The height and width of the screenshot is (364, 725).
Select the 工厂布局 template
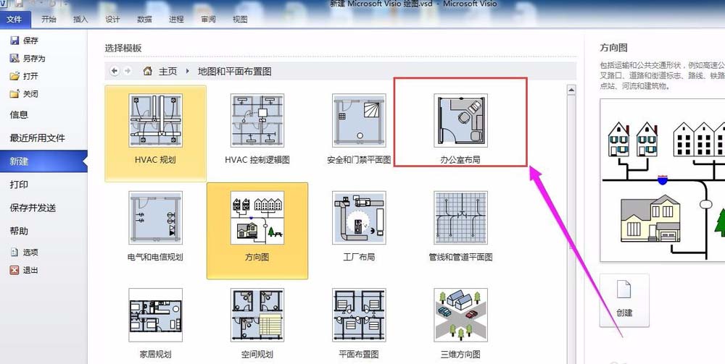point(359,231)
